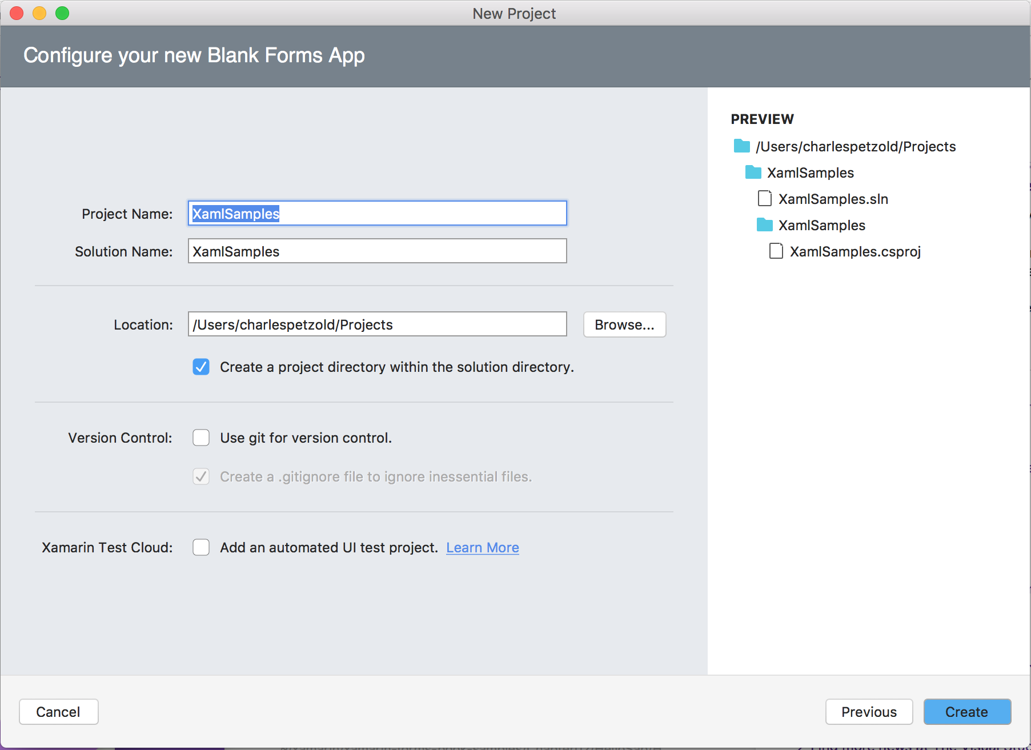
Task: Click the inner XamlSamples project folder icon
Action: (x=764, y=225)
